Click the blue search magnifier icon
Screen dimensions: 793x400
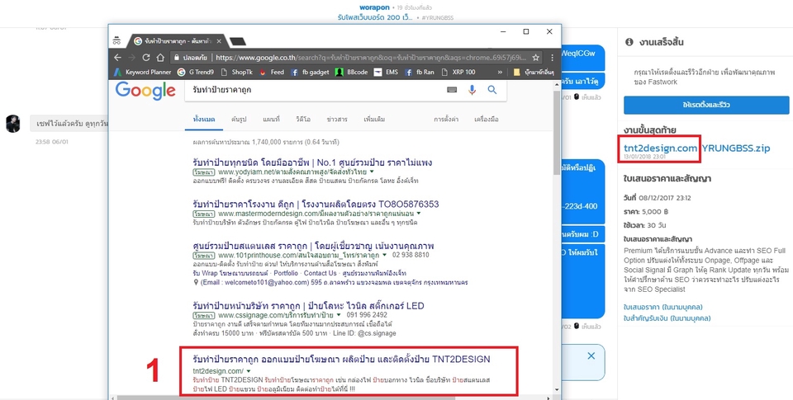[492, 90]
